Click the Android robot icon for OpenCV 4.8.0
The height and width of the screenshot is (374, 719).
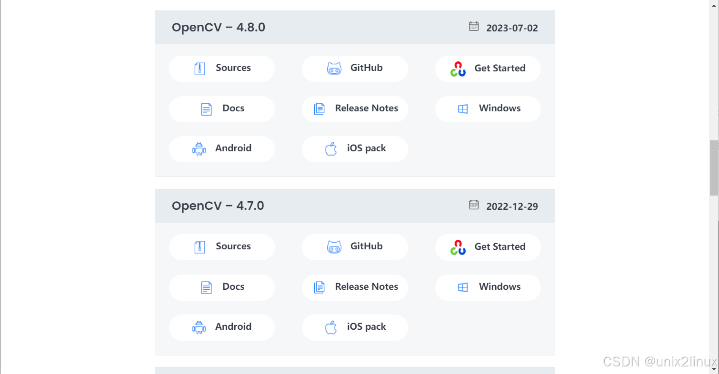pyautogui.click(x=199, y=149)
